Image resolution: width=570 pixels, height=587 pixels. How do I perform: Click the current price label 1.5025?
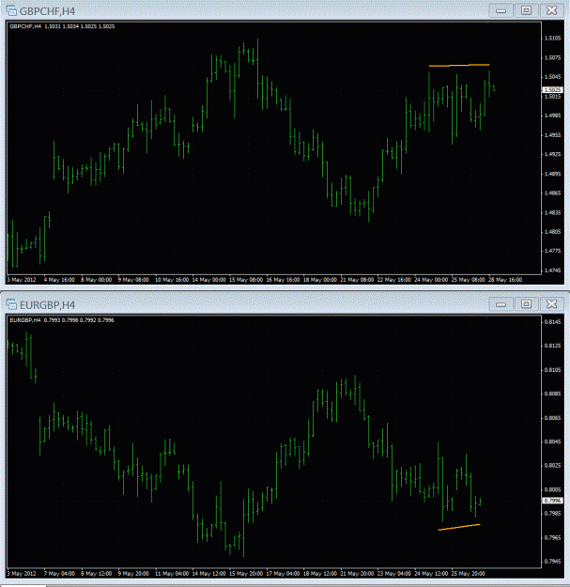552,90
